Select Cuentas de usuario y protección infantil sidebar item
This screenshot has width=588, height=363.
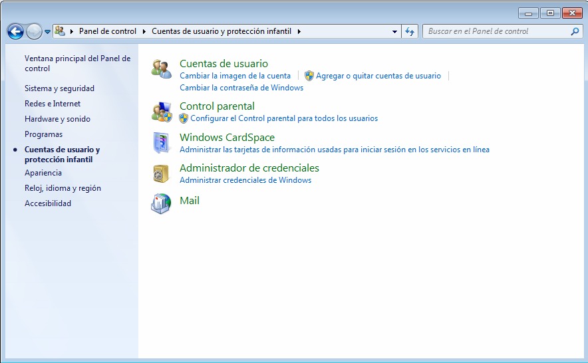[x=63, y=154]
